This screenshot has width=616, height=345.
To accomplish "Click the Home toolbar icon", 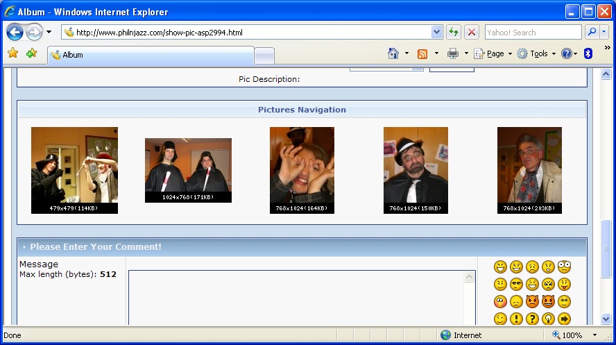I will tap(393, 53).
